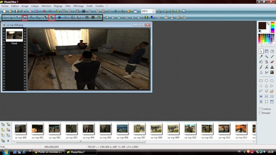The width and height of the screenshot is (276, 155).
Task: Click the FR language indicator in the taskbar
Action: tap(239, 152)
